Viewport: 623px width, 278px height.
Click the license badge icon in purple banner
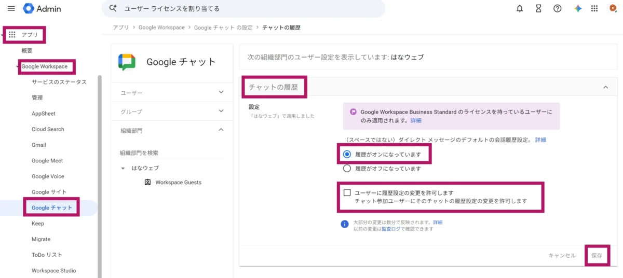[353, 112]
